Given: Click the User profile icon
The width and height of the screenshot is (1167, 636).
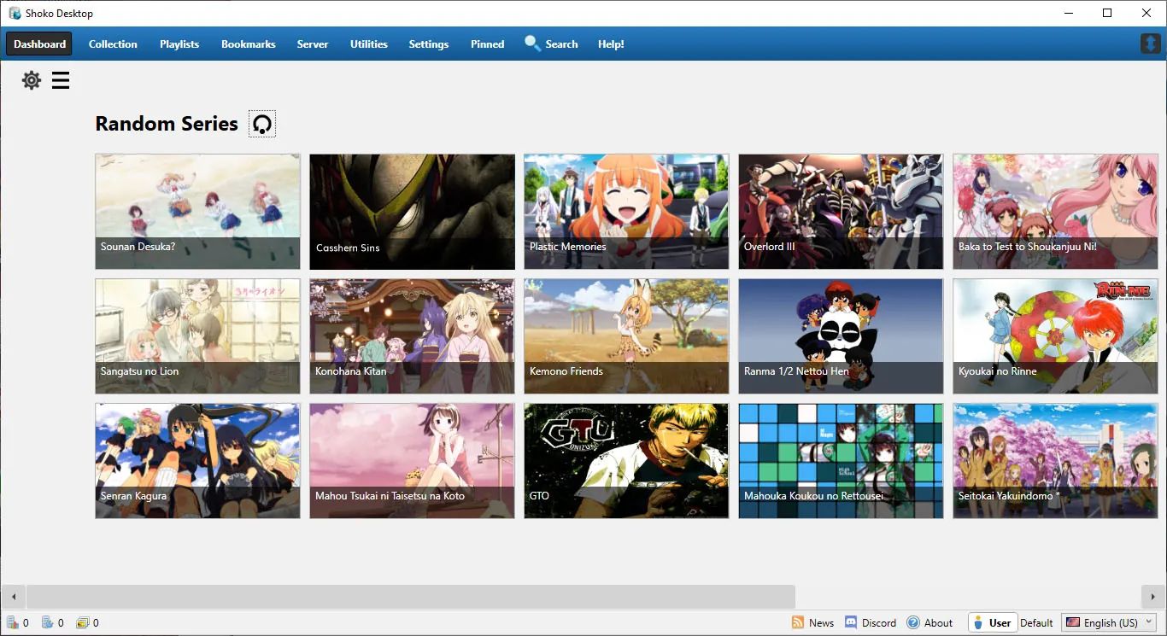Looking at the screenshot, I should tap(979, 622).
